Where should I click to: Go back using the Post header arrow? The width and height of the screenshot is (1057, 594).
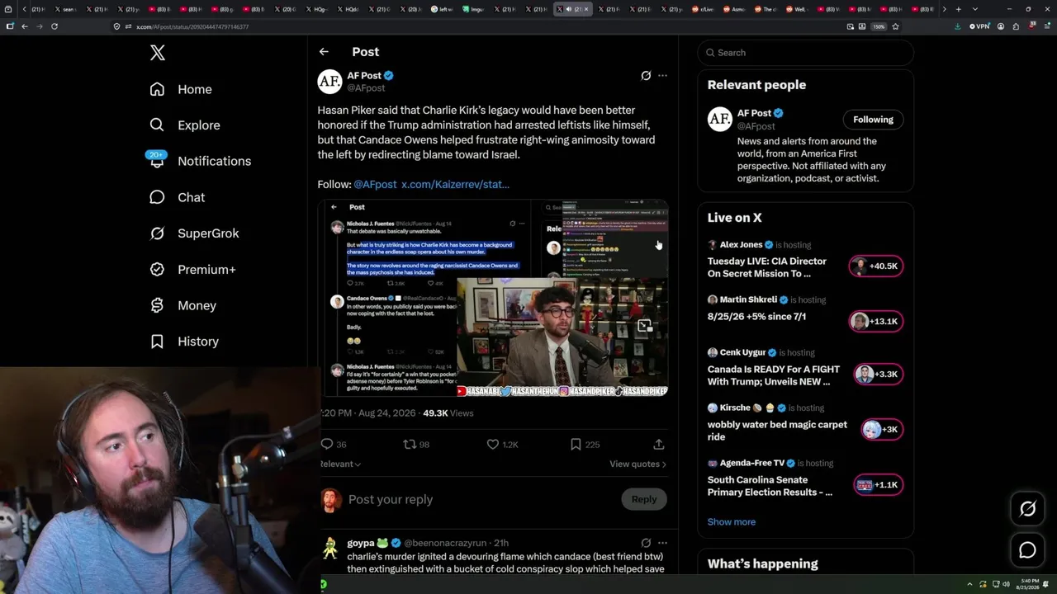(x=324, y=52)
